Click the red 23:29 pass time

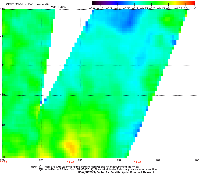pos(3,162)
